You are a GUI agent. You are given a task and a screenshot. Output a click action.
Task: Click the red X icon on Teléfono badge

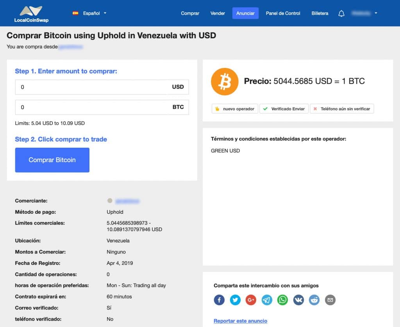click(315, 109)
